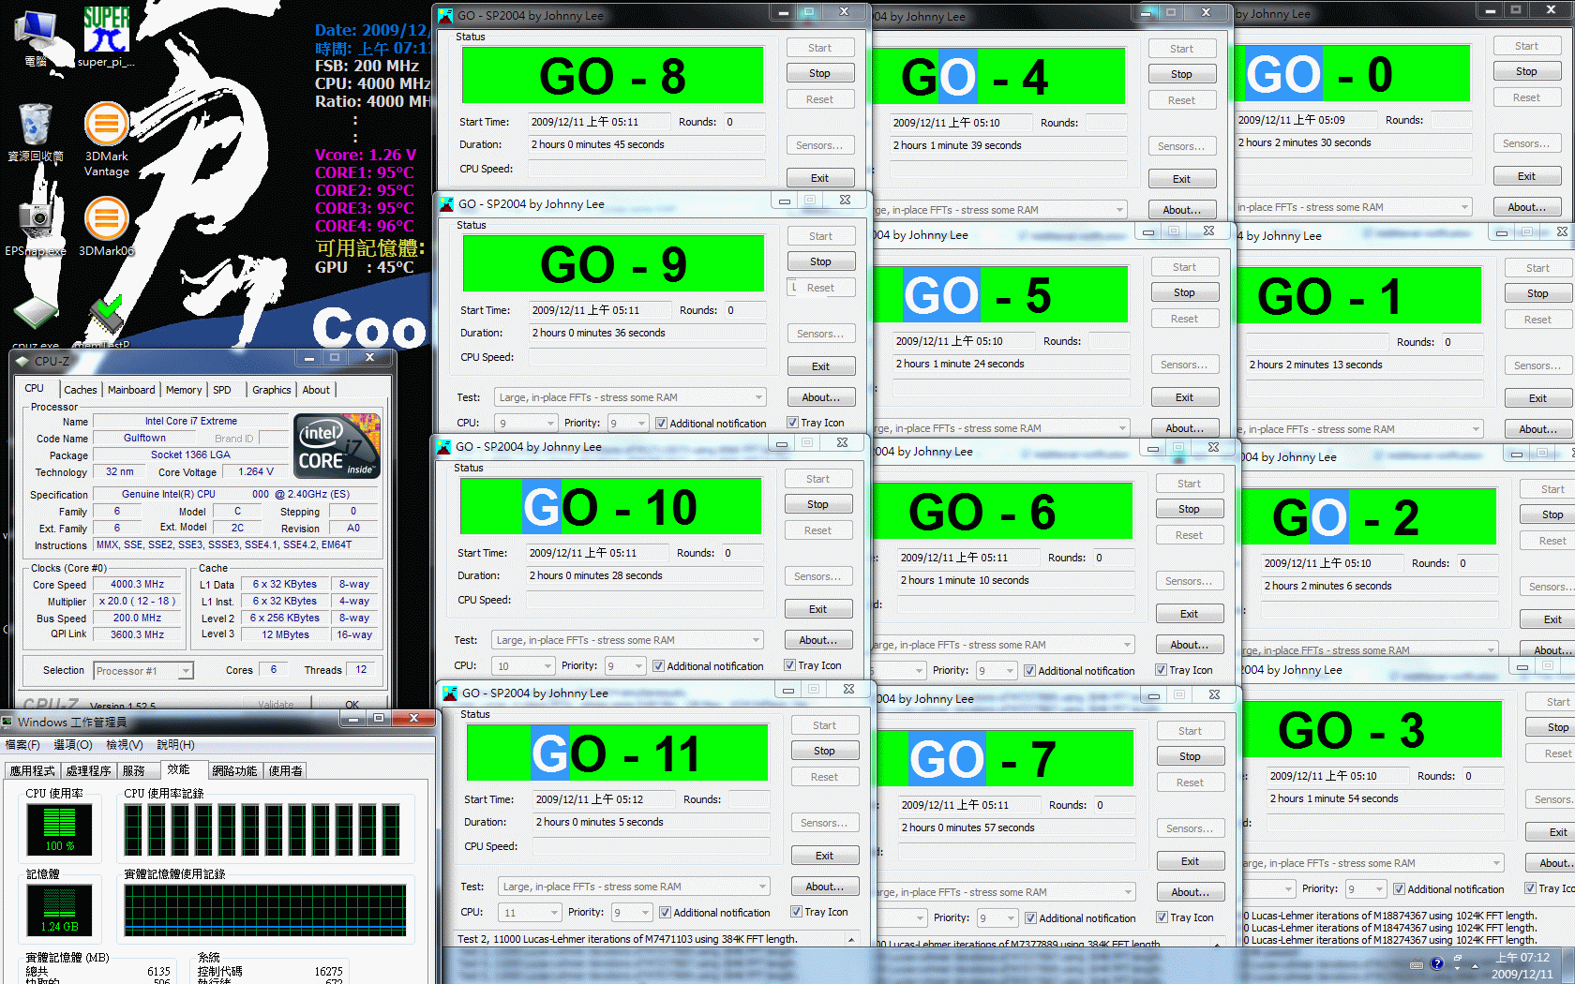The width and height of the screenshot is (1575, 984).
Task: Click Stop in the GO - 4 window
Action: coord(1181,74)
